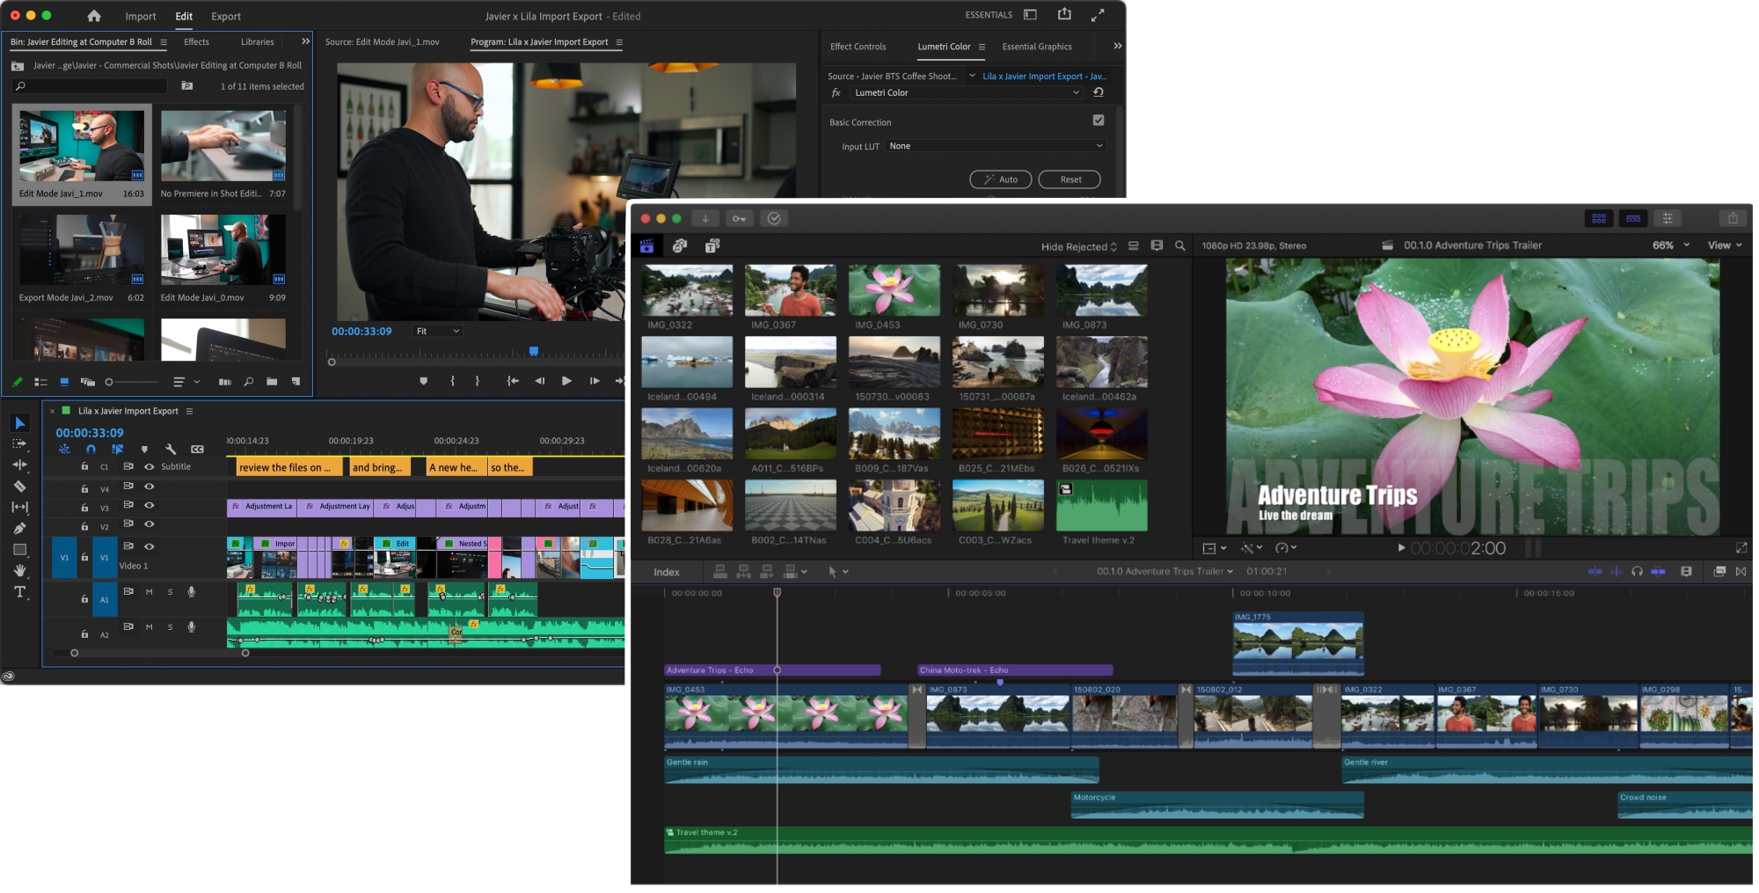Open the View options dropdown in Final Cut
Viewport: 1759px width, 893px height.
pyautogui.click(x=1725, y=245)
